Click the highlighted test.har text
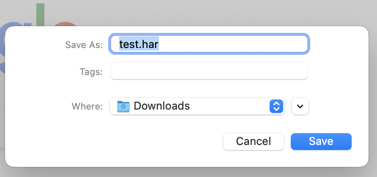Screen dimensions: 377x177 pyautogui.click(x=139, y=44)
